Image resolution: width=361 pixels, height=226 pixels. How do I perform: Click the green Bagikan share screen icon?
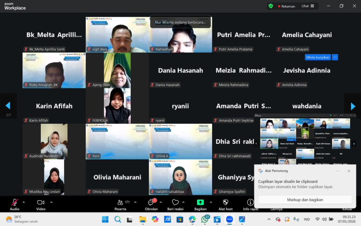pyautogui.click(x=200, y=203)
